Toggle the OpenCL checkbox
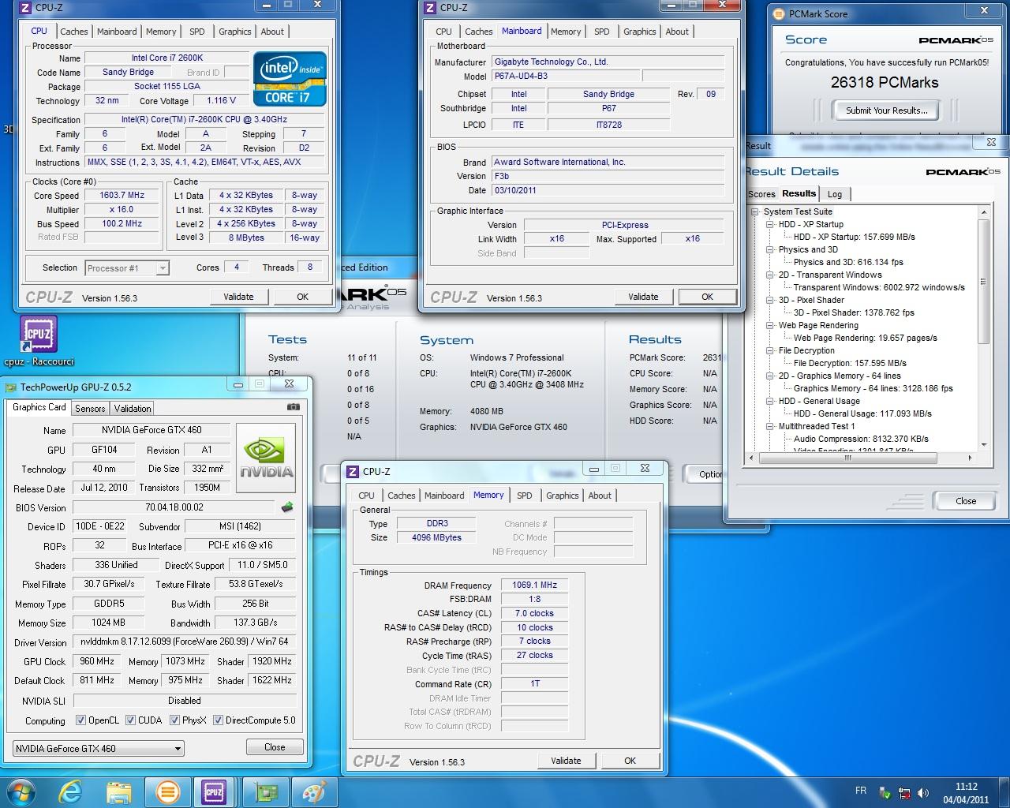 [x=80, y=720]
